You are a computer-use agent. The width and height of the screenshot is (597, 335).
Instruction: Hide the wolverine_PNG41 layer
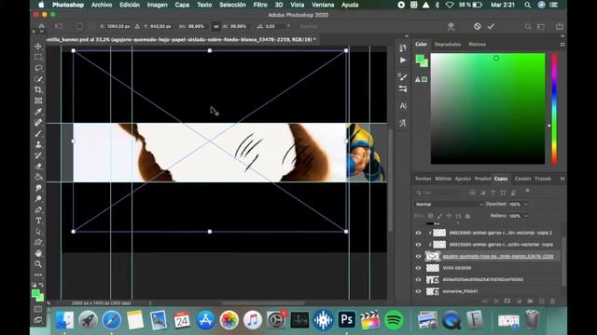pos(419,291)
